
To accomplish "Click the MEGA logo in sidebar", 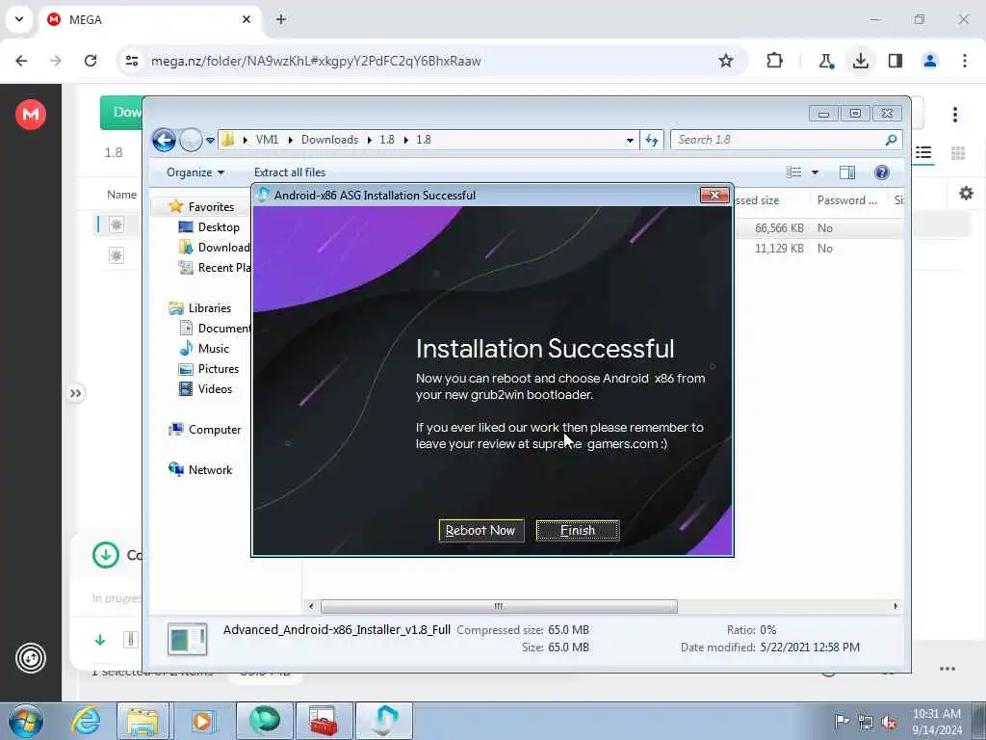I will [x=31, y=115].
